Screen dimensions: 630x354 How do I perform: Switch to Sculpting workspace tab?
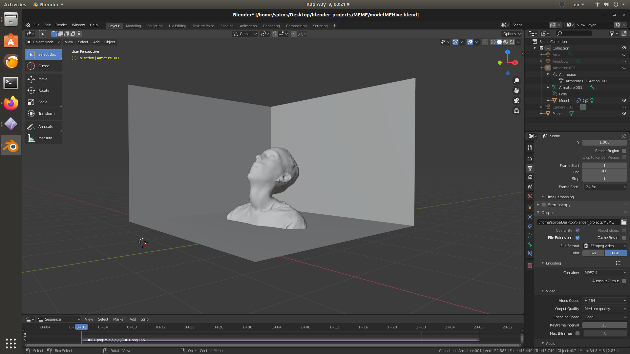(x=155, y=26)
